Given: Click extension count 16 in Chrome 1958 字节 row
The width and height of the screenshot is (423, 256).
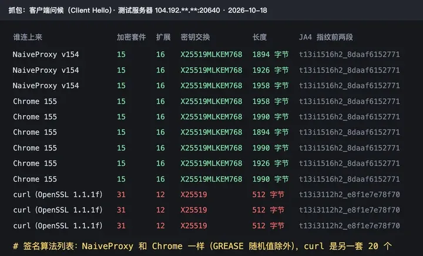Looking at the screenshot, I should coord(160,101).
